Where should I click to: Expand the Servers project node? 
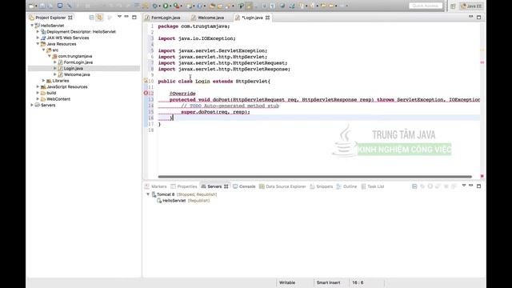point(32,105)
